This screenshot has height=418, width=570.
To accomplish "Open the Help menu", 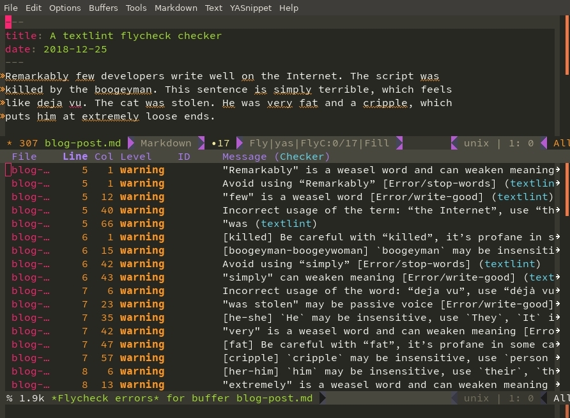I will tap(289, 8).
